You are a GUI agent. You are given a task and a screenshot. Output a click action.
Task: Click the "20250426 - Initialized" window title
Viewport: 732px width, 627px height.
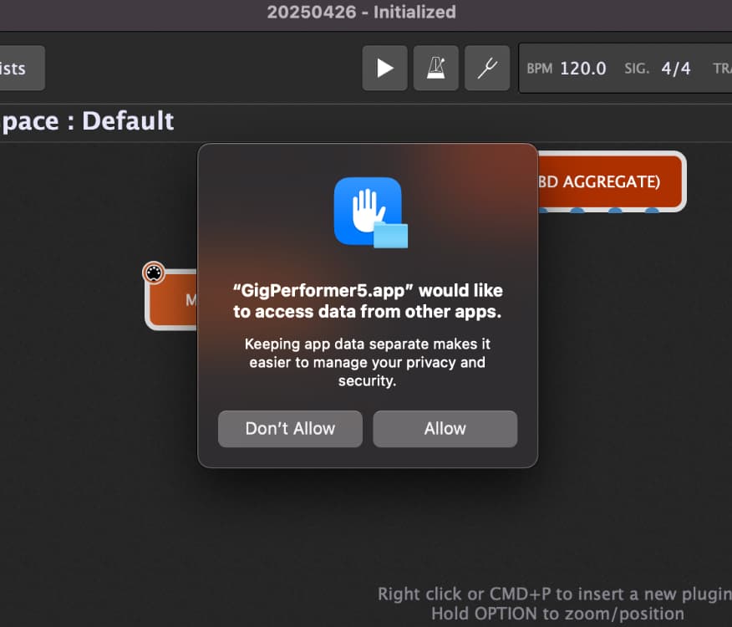click(x=361, y=13)
